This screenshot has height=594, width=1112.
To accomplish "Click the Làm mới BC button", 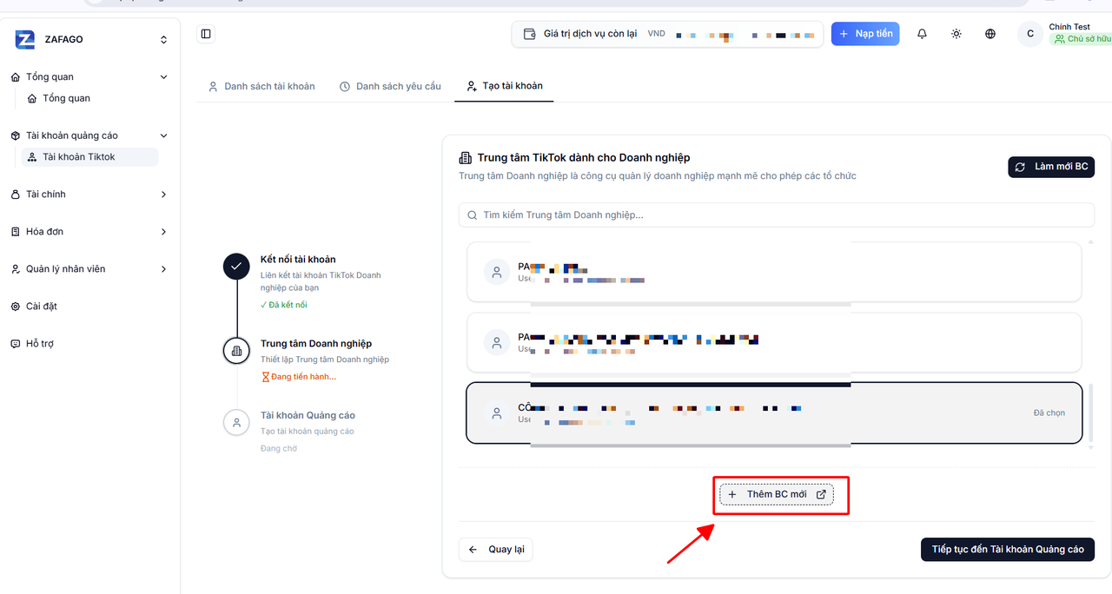I will point(1051,167).
